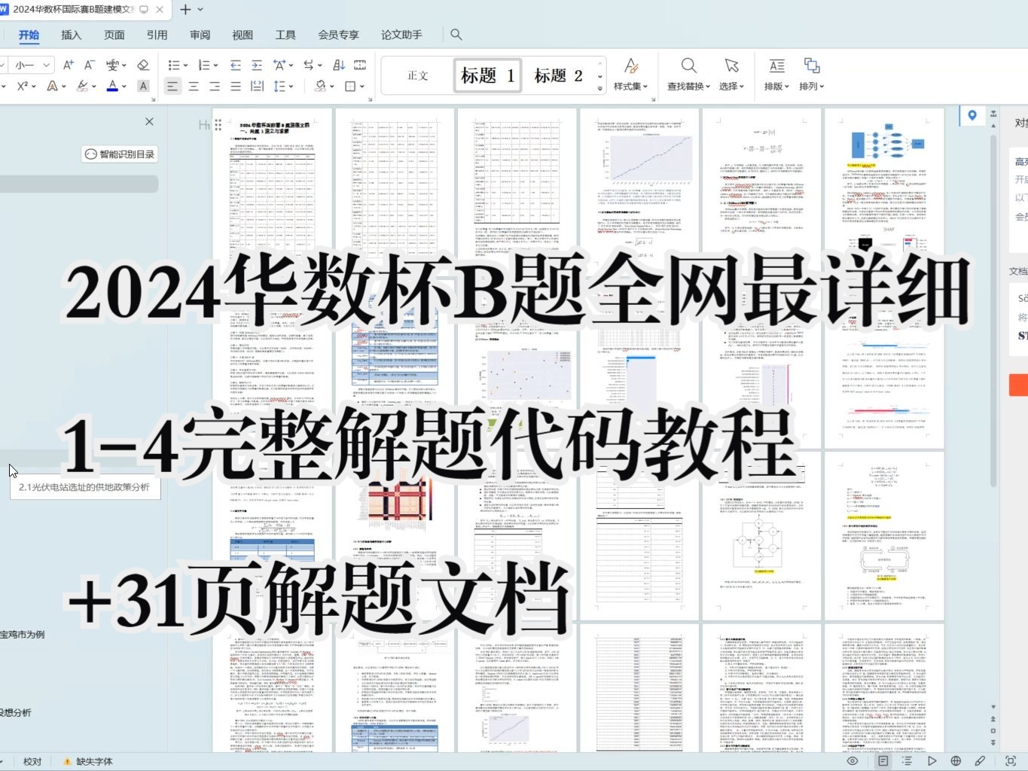Click 校对 in the status bar

click(x=32, y=761)
